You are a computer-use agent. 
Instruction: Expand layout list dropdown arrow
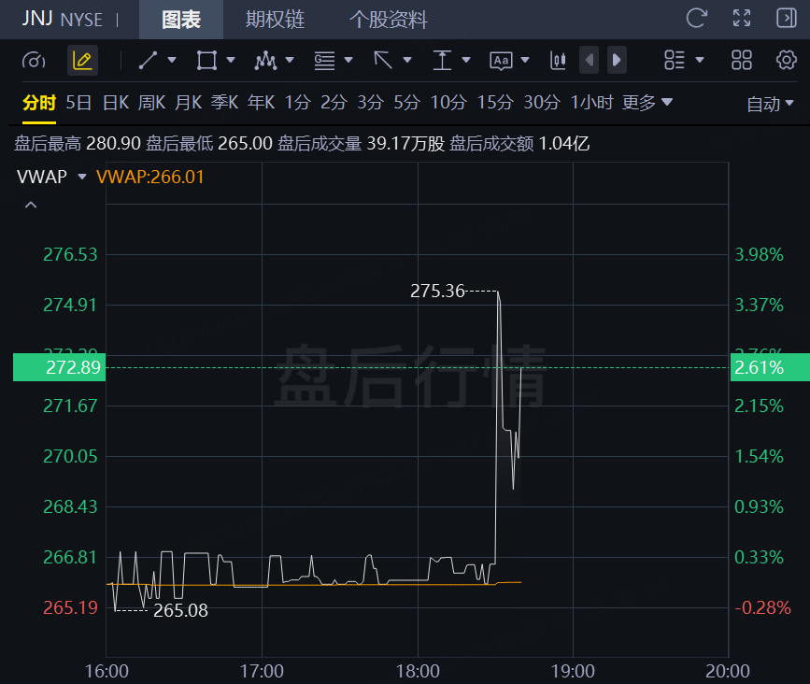tap(700, 61)
